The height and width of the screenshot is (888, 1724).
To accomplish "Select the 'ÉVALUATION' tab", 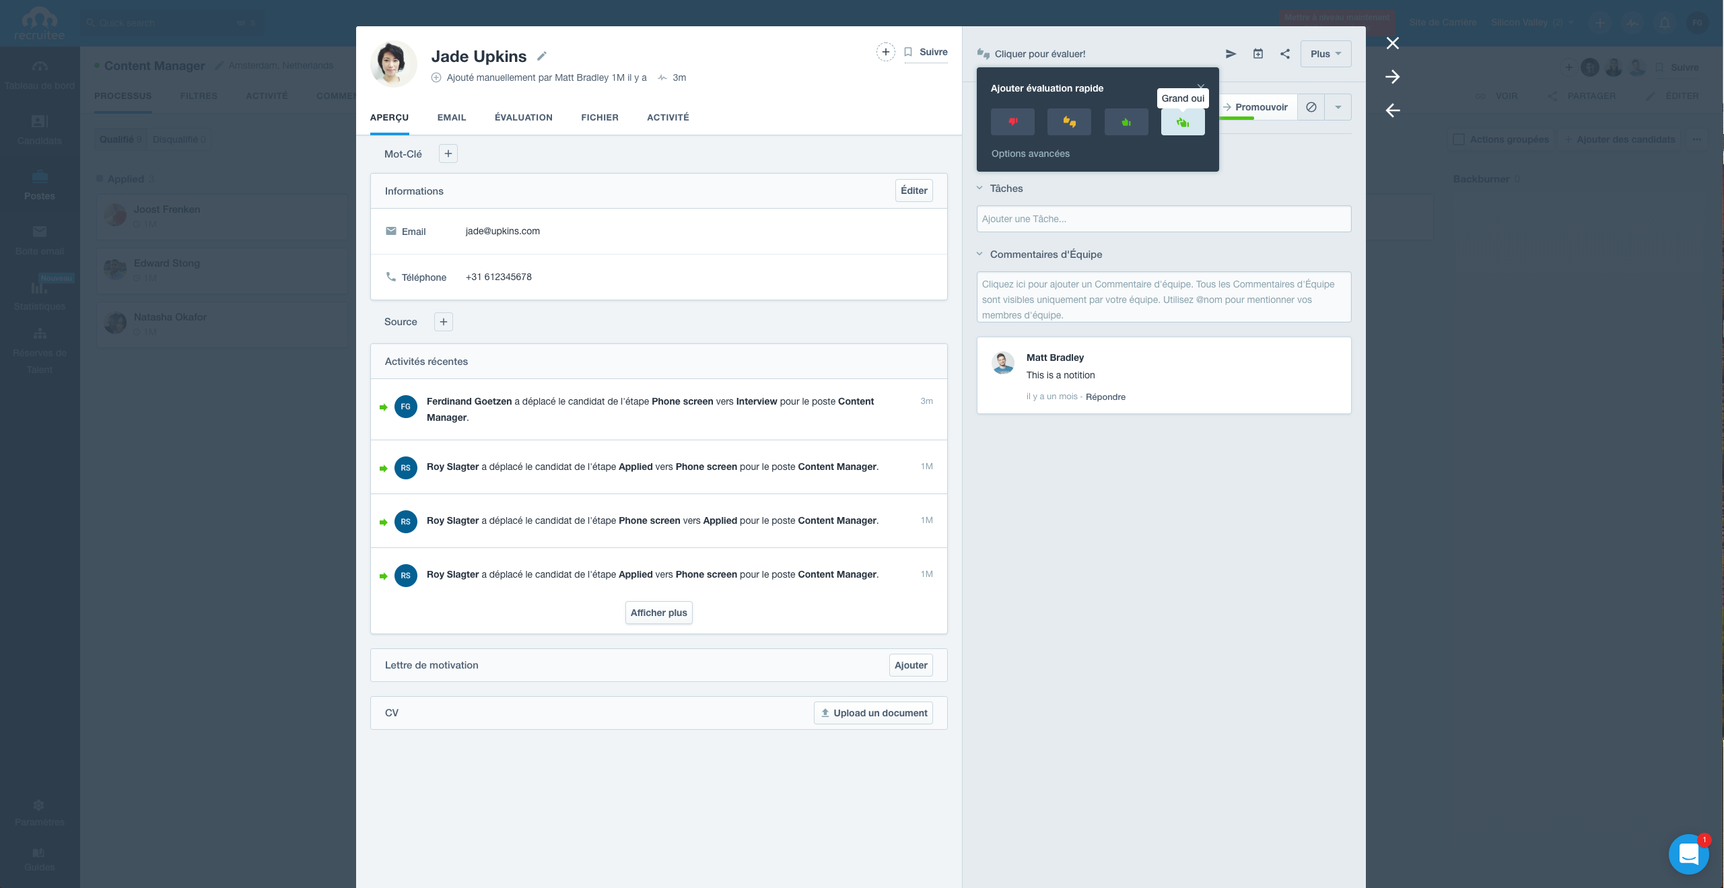I will click(x=523, y=116).
